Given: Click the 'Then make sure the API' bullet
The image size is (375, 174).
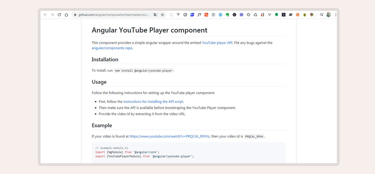Looking at the screenshot, I should coord(167,108).
